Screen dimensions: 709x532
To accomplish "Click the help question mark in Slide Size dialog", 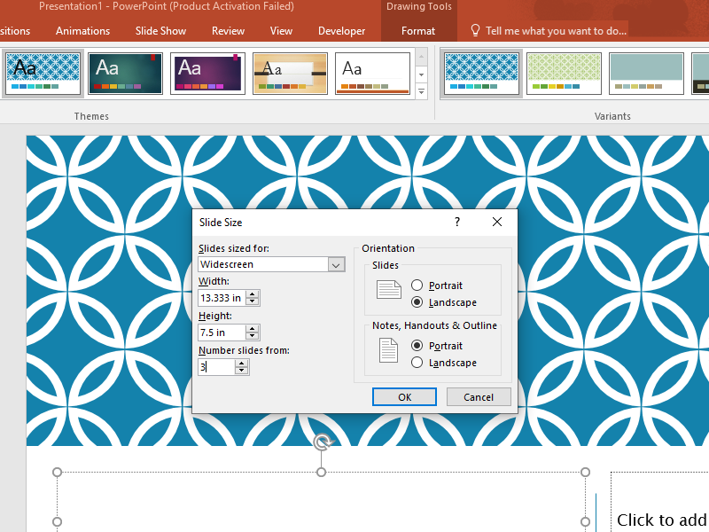I will pos(457,223).
